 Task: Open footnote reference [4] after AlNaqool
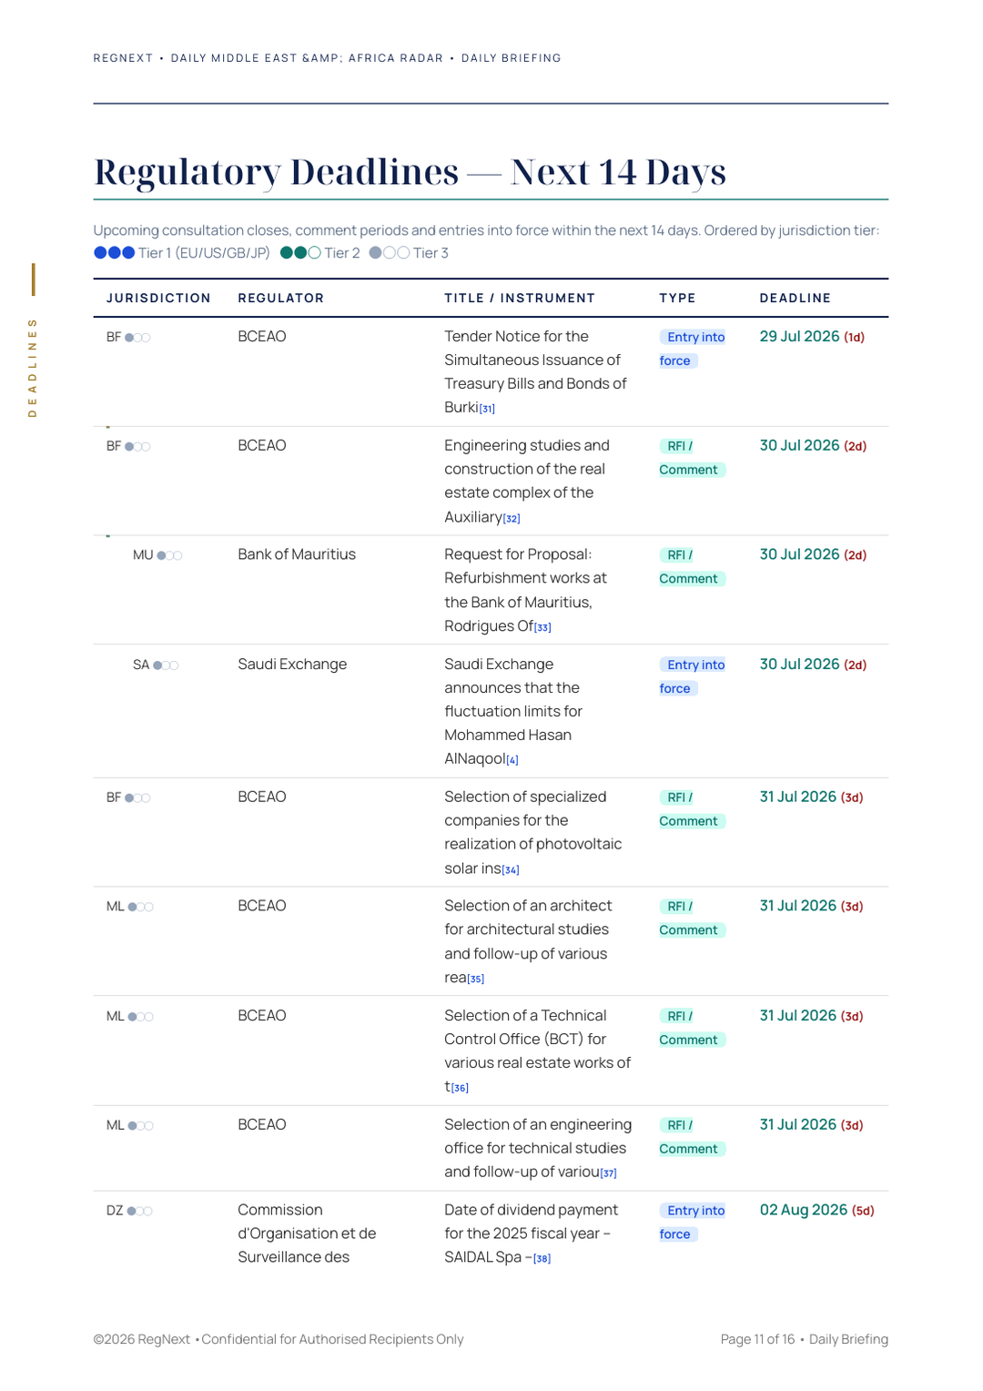512,760
